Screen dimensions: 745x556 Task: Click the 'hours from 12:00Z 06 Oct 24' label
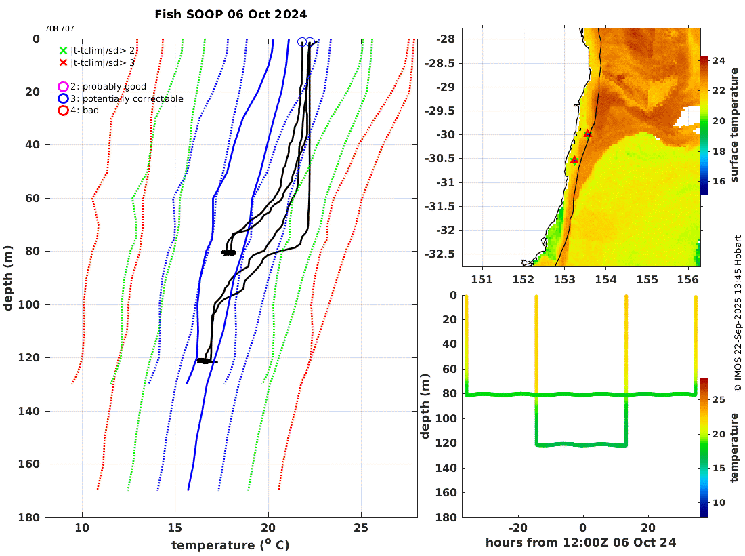[x=580, y=542]
